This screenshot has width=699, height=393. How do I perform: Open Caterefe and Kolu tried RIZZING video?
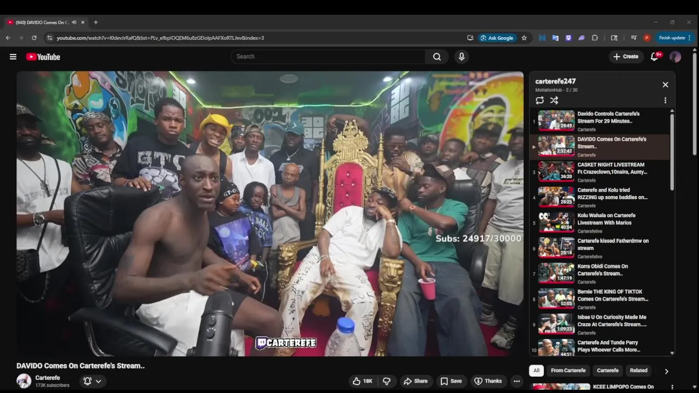coord(599,197)
